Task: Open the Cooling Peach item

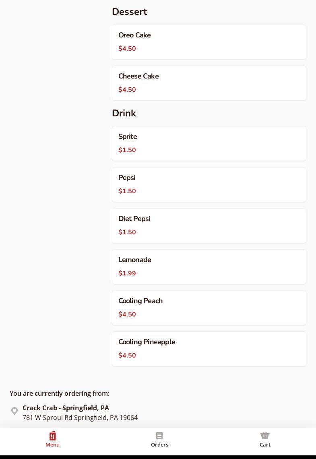Action: [x=209, y=308]
